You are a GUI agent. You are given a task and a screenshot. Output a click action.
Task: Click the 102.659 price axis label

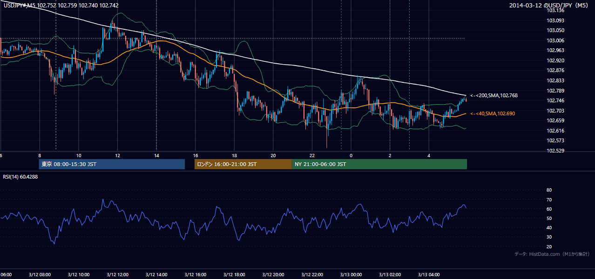pos(555,121)
